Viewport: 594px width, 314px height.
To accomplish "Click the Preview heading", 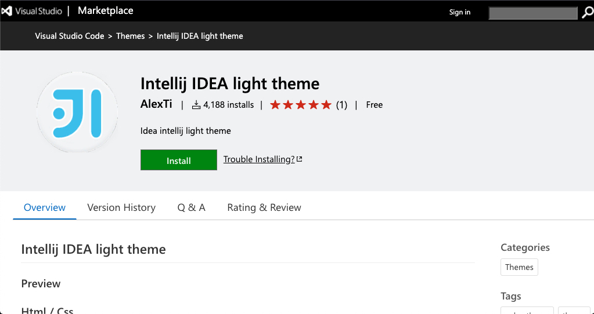I will (x=41, y=283).
